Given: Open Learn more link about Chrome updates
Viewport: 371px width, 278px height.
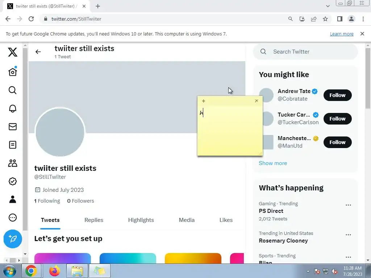Looking at the screenshot, I should (x=342, y=34).
